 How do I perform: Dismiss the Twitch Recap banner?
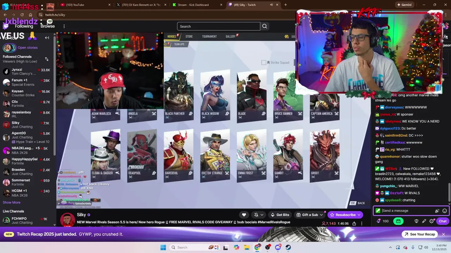pos(444,234)
